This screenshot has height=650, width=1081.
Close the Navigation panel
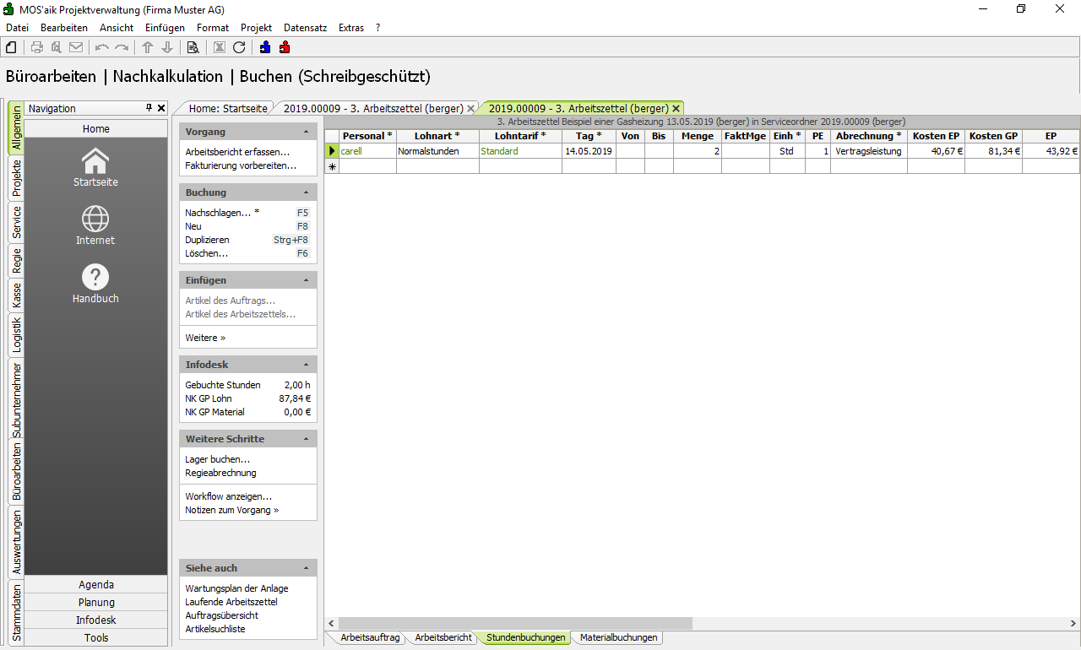point(161,108)
